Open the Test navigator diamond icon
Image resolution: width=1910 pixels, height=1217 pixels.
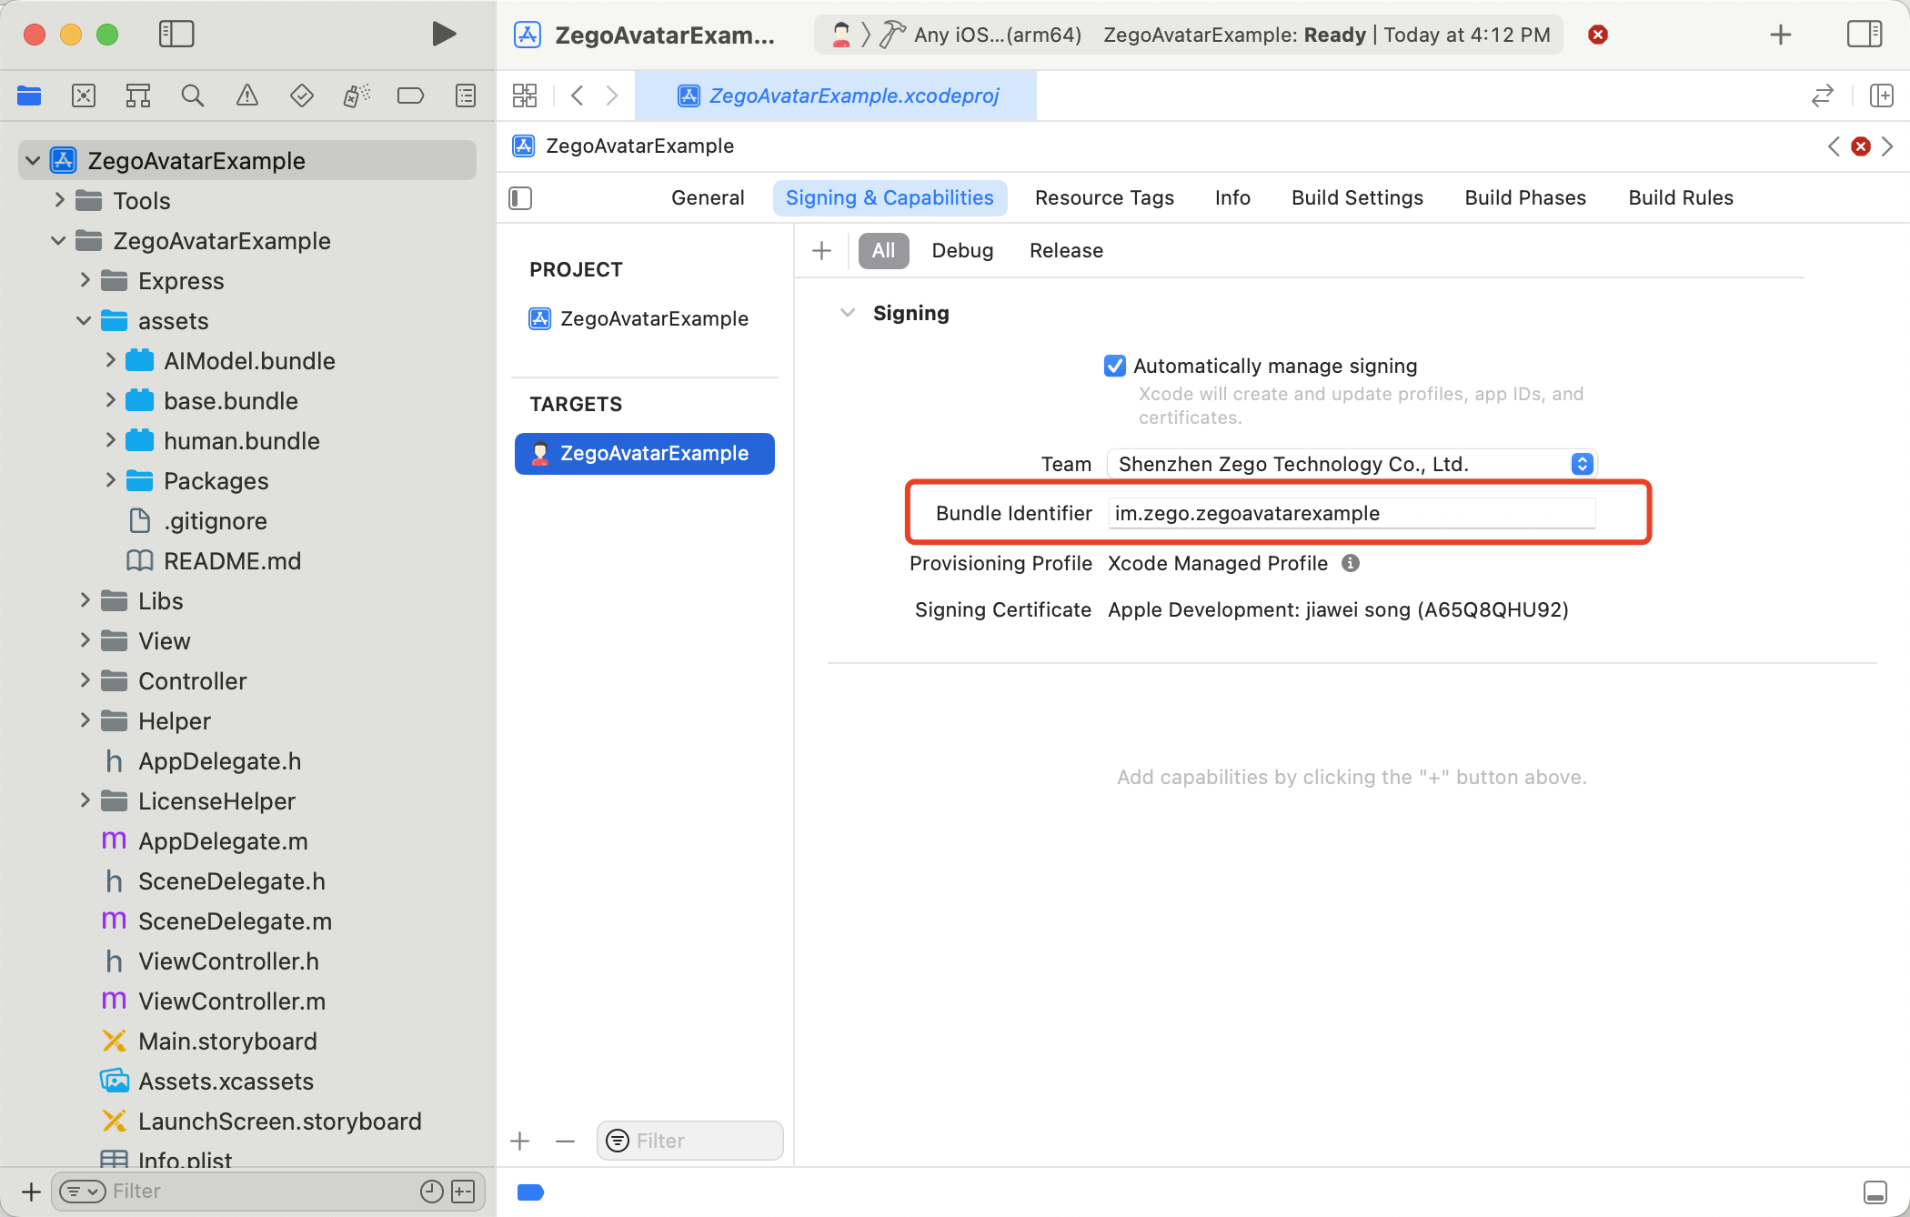[302, 96]
